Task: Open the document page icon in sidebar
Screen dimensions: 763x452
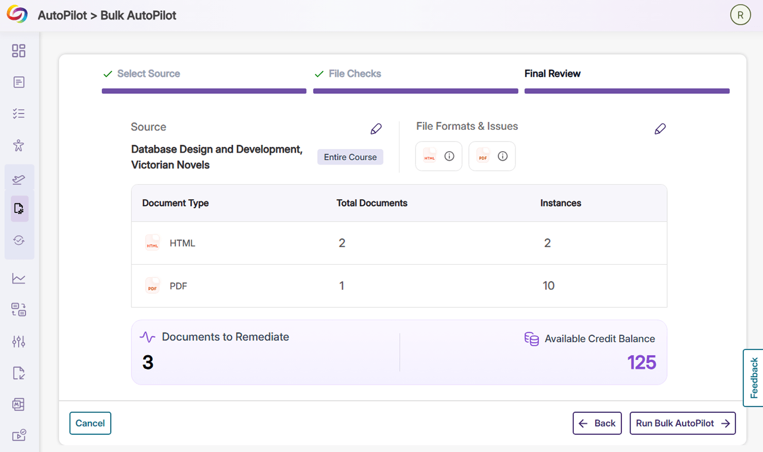Action: coord(19,82)
